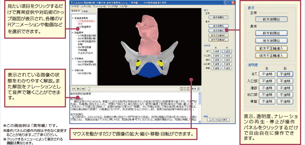
Task: Expand the 多胎分娩 tree node
Action: (x=72, y=70)
